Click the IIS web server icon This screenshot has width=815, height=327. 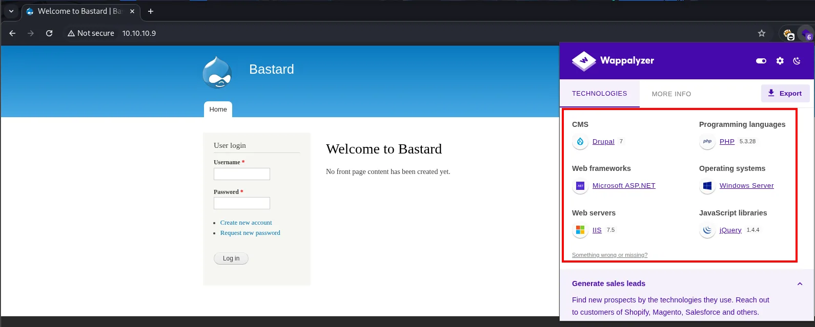point(580,230)
